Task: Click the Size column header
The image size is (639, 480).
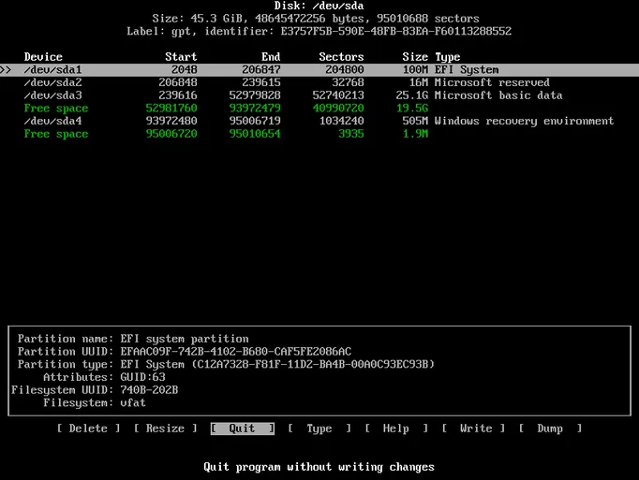Action: [x=414, y=57]
